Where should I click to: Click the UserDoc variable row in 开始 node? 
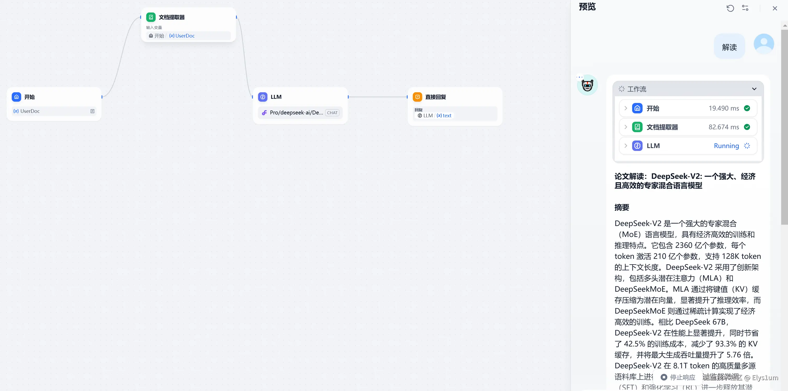point(54,111)
